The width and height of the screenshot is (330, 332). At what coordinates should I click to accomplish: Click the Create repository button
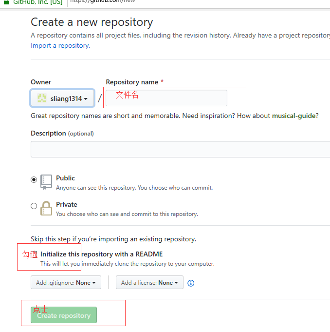coord(64,315)
